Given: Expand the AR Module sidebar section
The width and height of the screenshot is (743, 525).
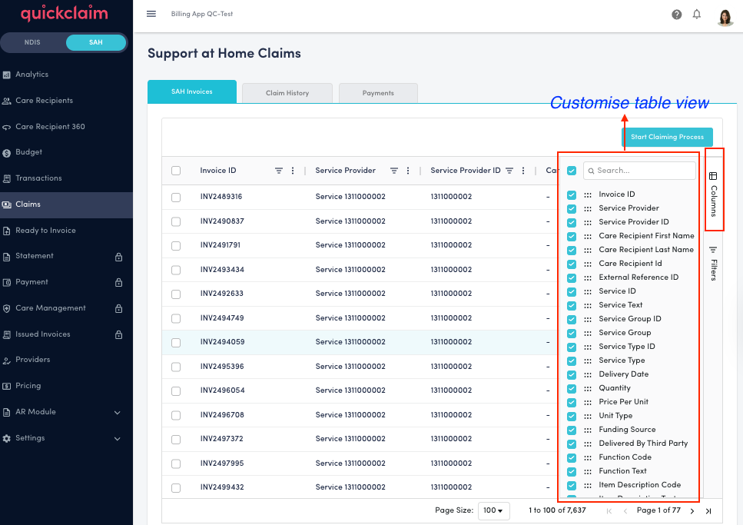Looking at the screenshot, I should [x=66, y=412].
